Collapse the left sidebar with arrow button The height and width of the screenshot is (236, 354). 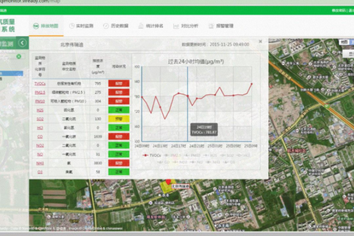point(22,43)
